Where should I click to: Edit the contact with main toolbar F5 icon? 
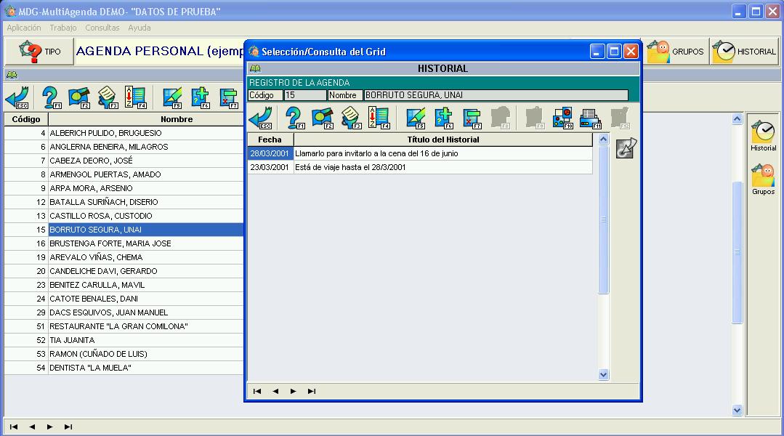(172, 97)
